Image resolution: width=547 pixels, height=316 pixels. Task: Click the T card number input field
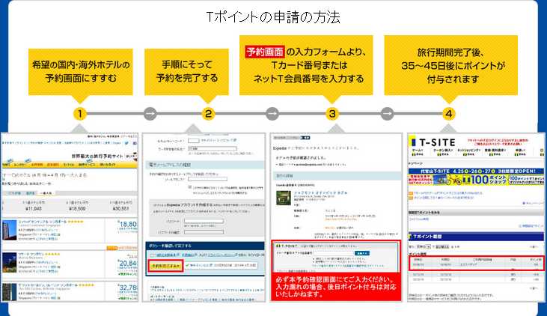334,253
